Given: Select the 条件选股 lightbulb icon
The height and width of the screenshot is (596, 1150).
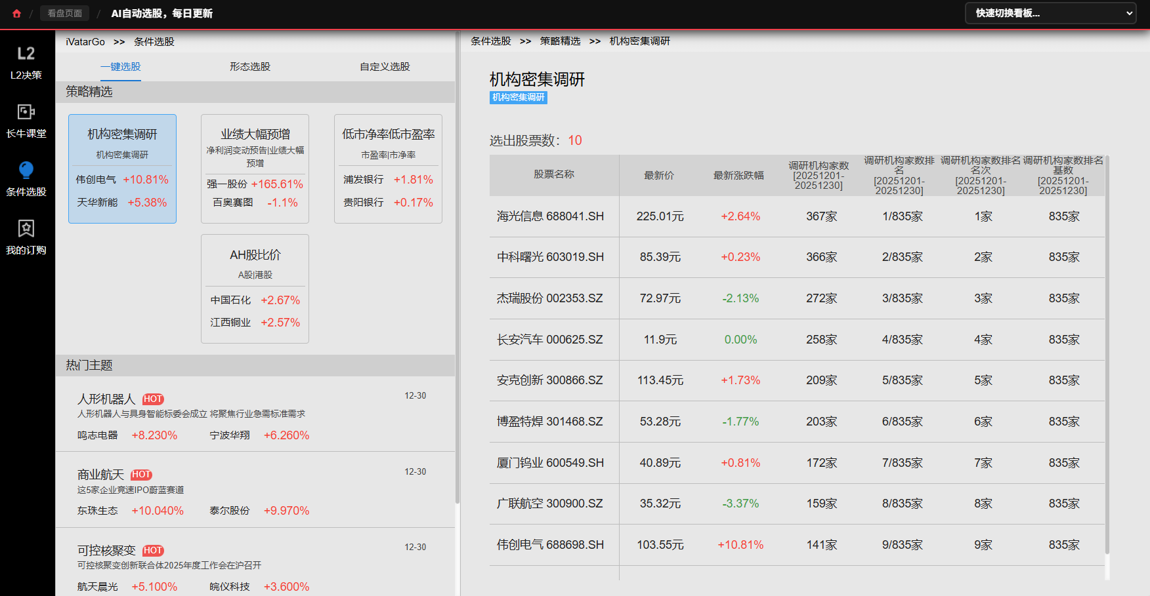Looking at the screenshot, I should coord(26,170).
